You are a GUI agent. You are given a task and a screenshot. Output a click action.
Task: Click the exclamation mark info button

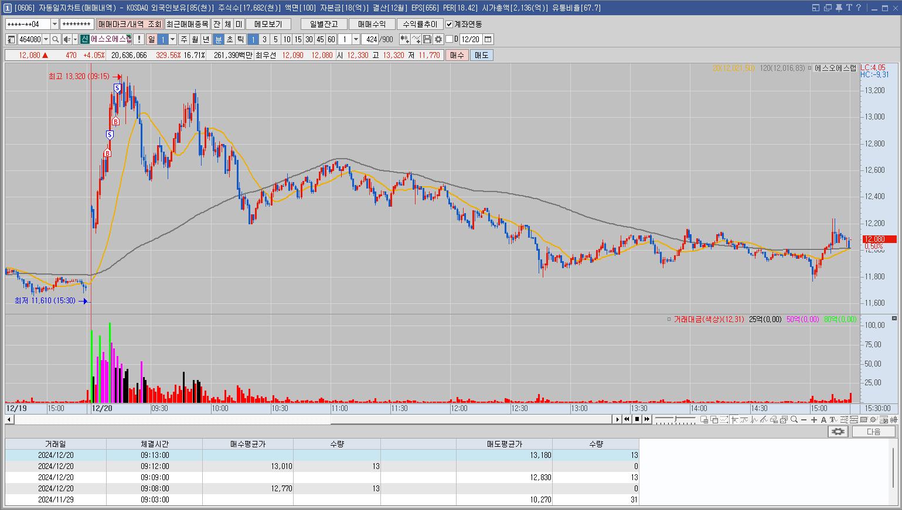point(139,39)
